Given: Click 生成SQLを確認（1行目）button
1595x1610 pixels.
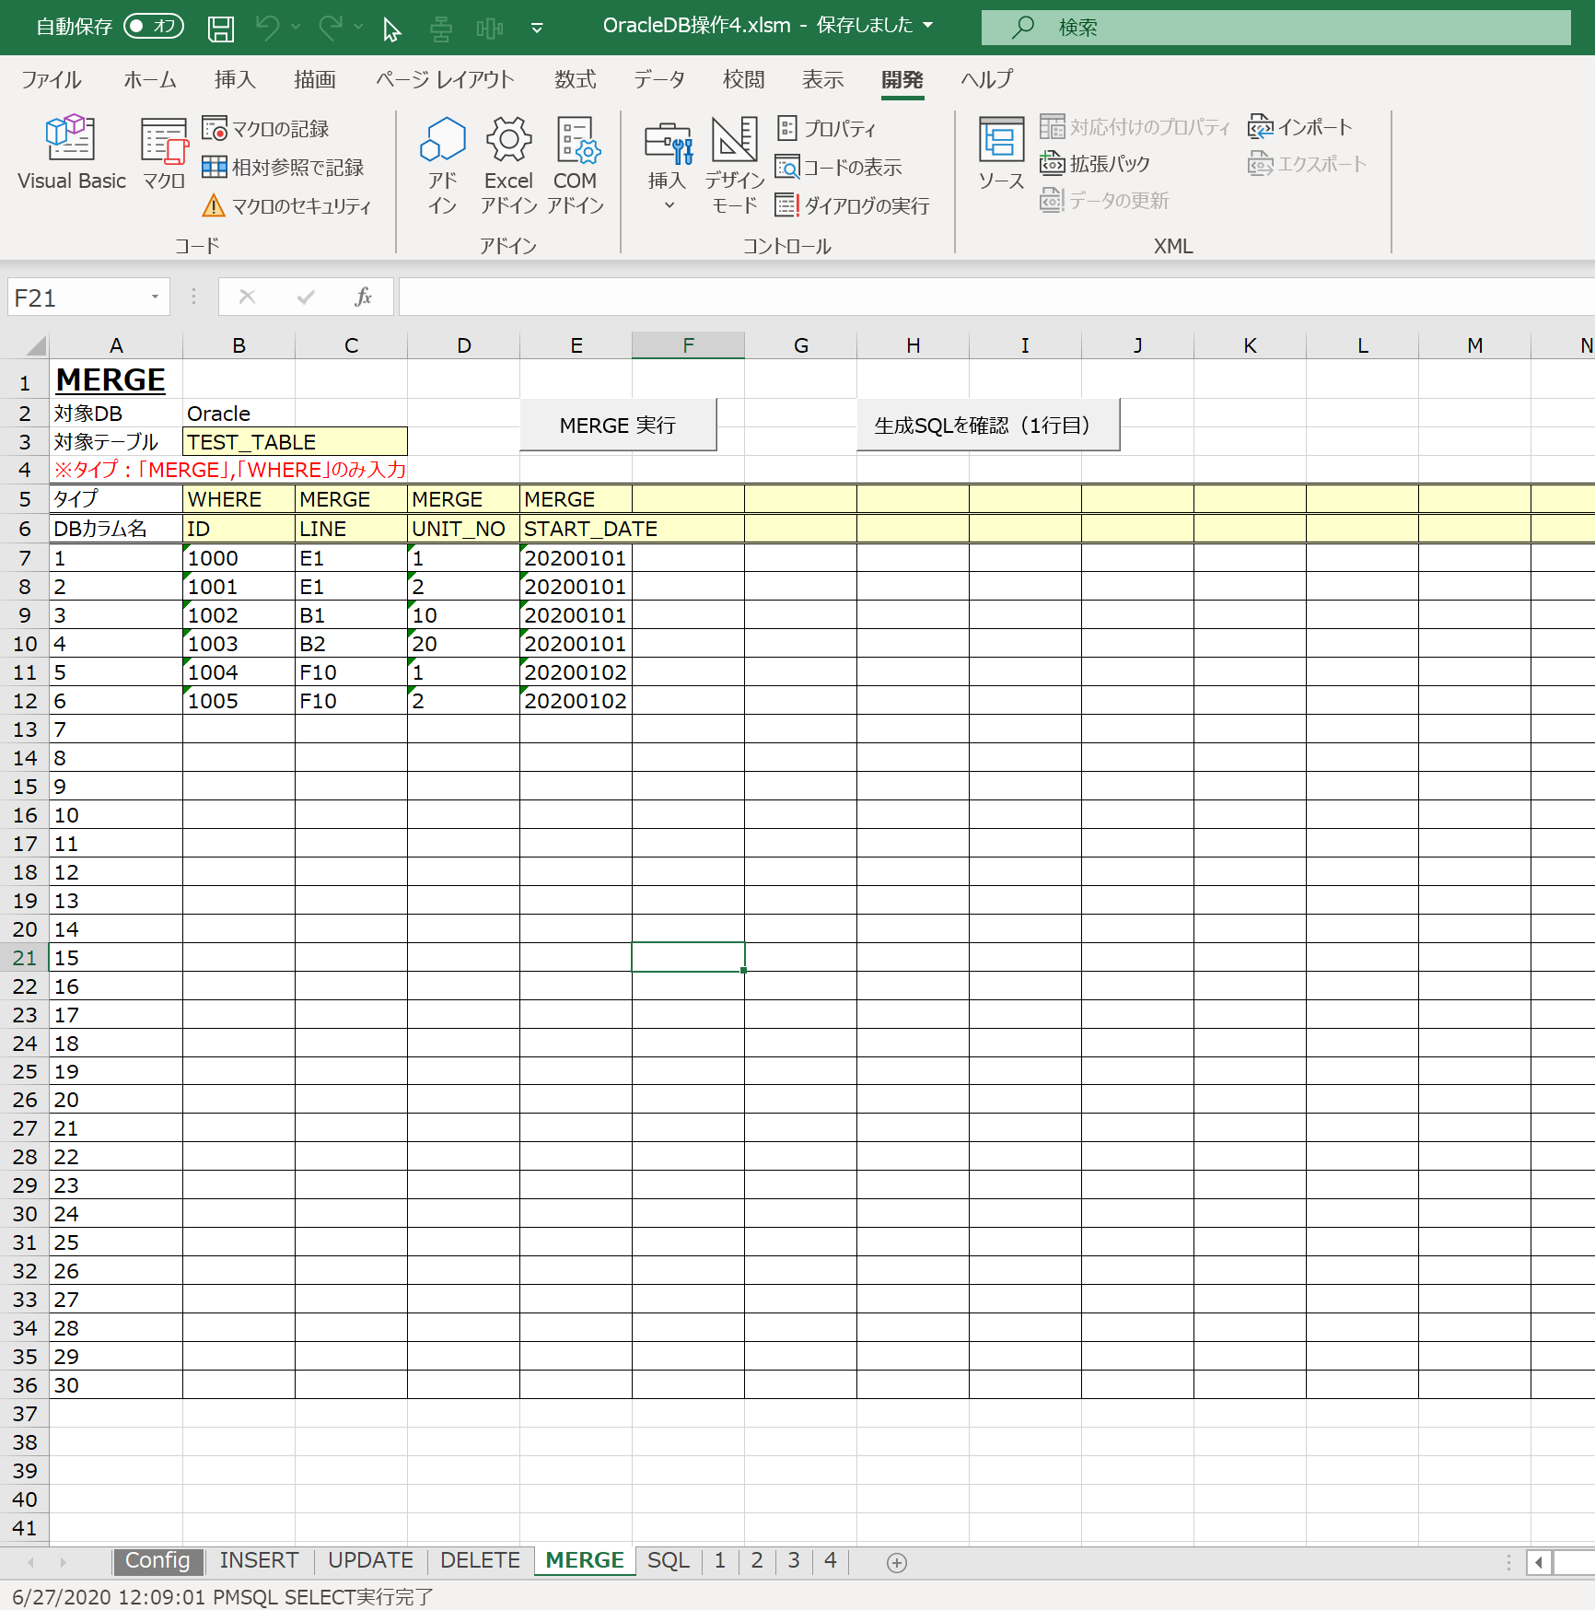Looking at the screenshot, I should (x=988, y=425).
